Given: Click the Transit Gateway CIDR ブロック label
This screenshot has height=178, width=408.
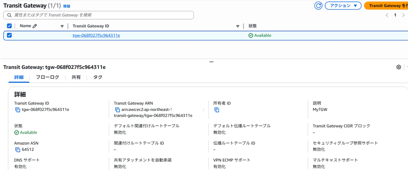Looking at the screenshot, I should point(341,126).
